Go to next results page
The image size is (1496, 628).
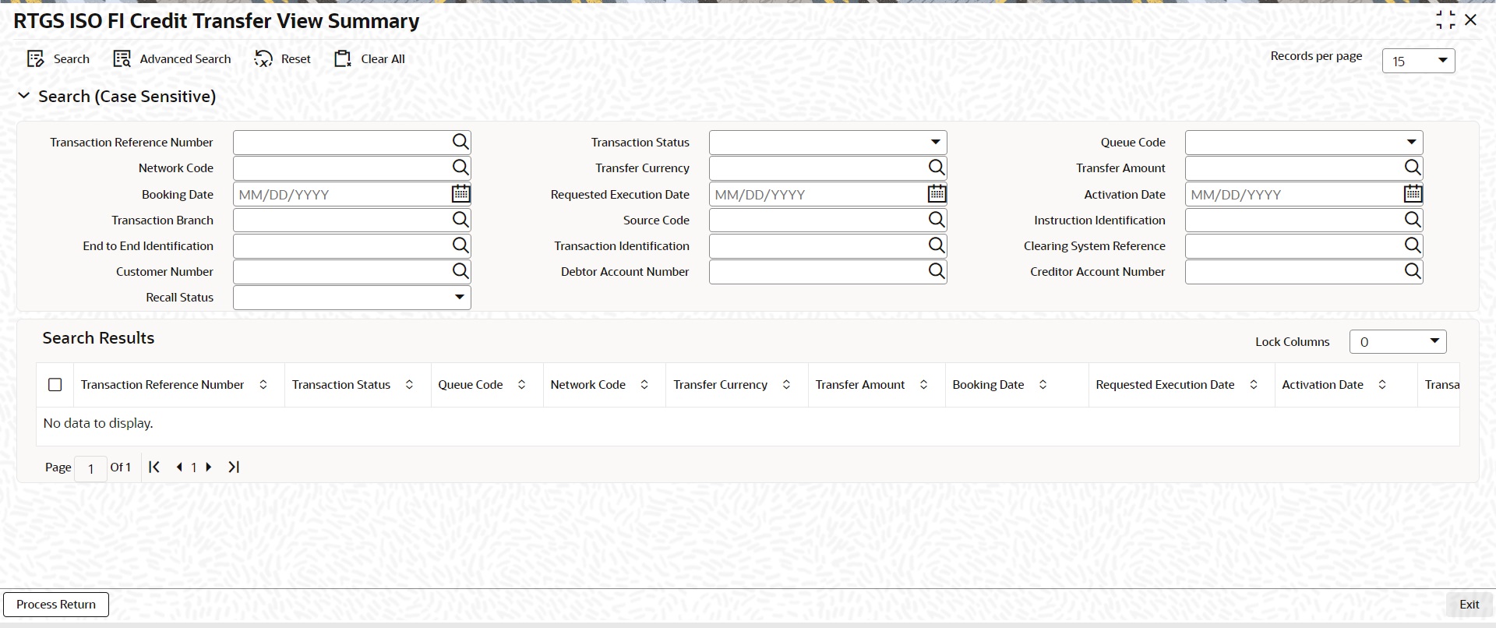208,467
